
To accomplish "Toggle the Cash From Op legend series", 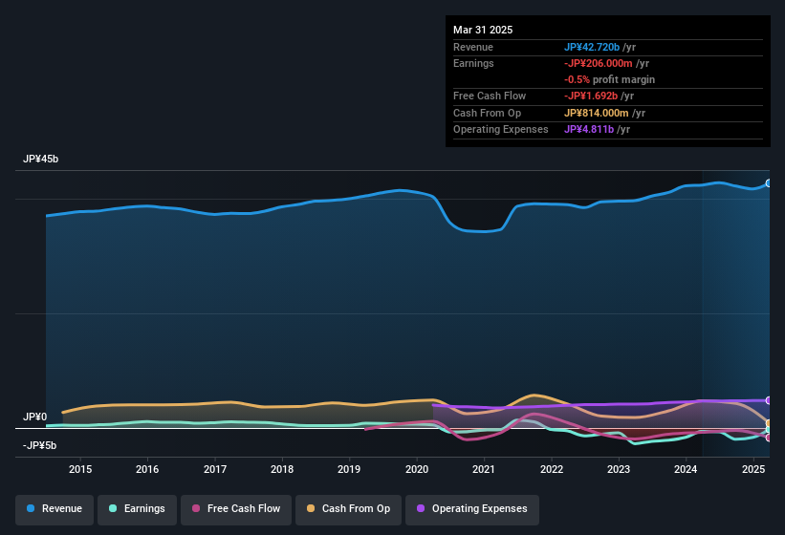I will [348, 509].
